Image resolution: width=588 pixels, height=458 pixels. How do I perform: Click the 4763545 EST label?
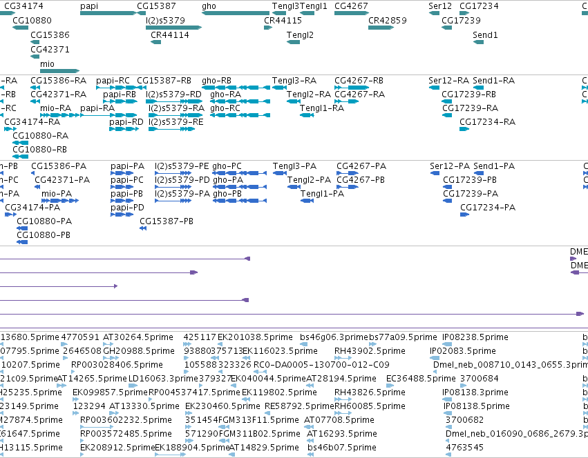(x=464, y=448)
